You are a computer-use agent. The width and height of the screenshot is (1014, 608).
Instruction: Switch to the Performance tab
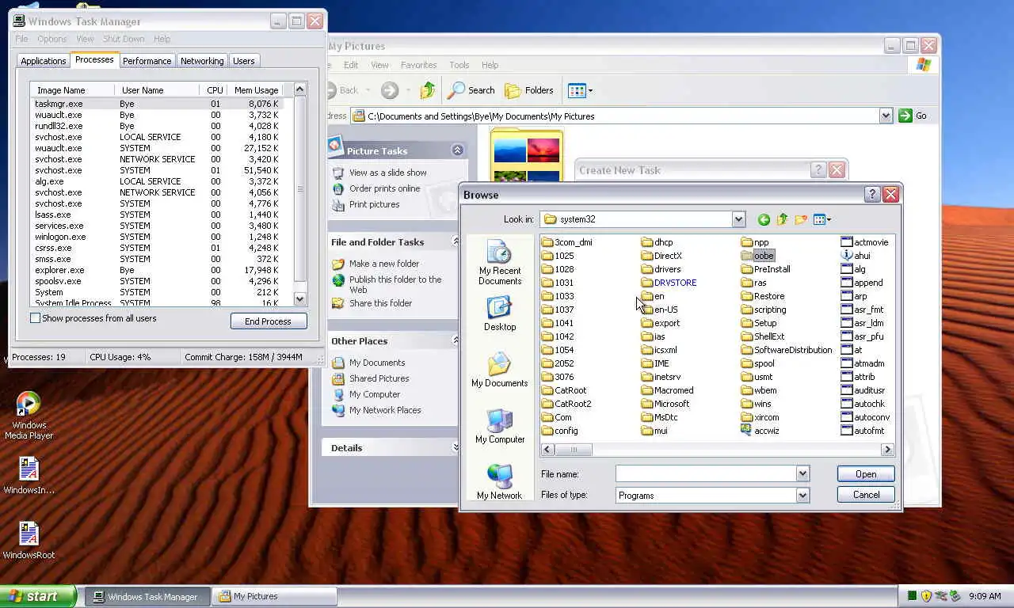point(147,61)
